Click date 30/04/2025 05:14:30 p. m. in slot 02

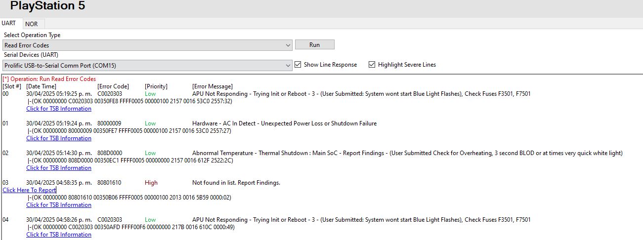tap(59, 153)
